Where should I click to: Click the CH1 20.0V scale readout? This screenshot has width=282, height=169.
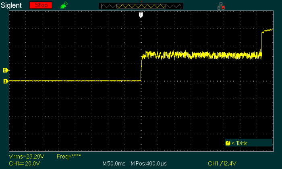coord(25,164)
